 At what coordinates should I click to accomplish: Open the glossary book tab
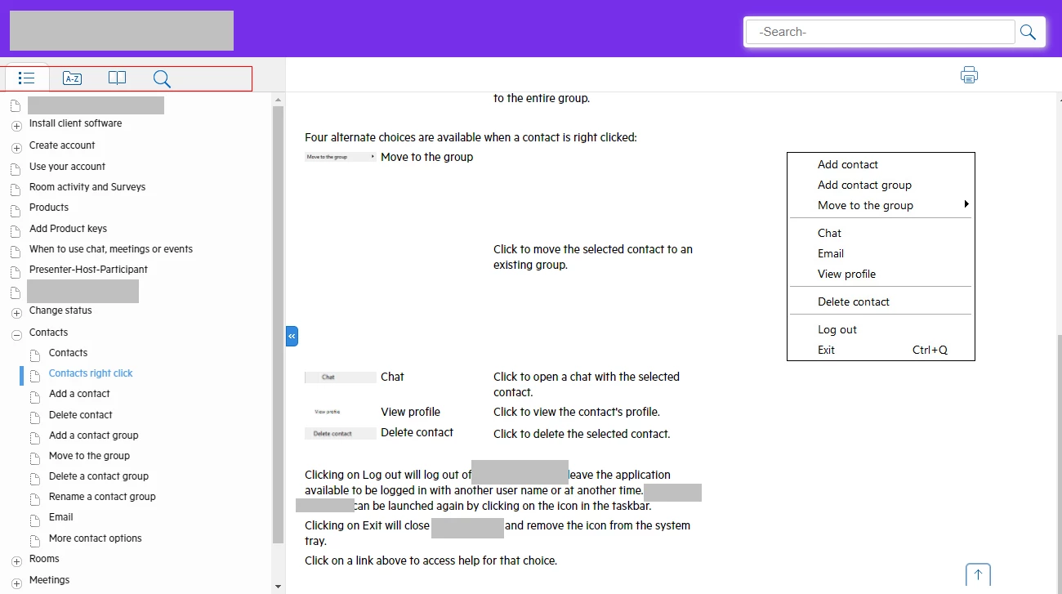tap(118, 78)
